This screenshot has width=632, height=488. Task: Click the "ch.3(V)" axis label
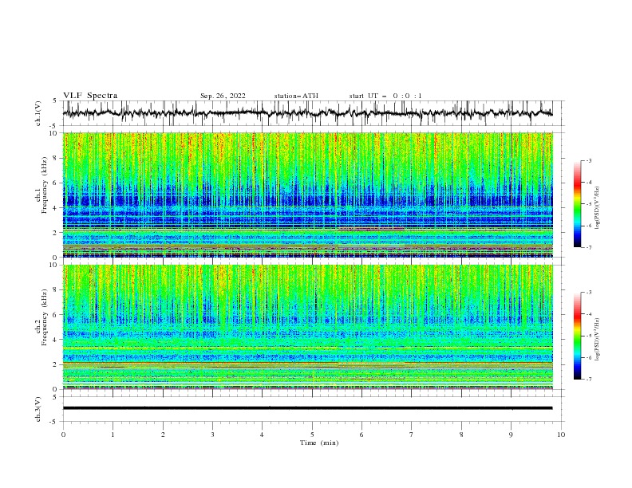coord(38,409)
